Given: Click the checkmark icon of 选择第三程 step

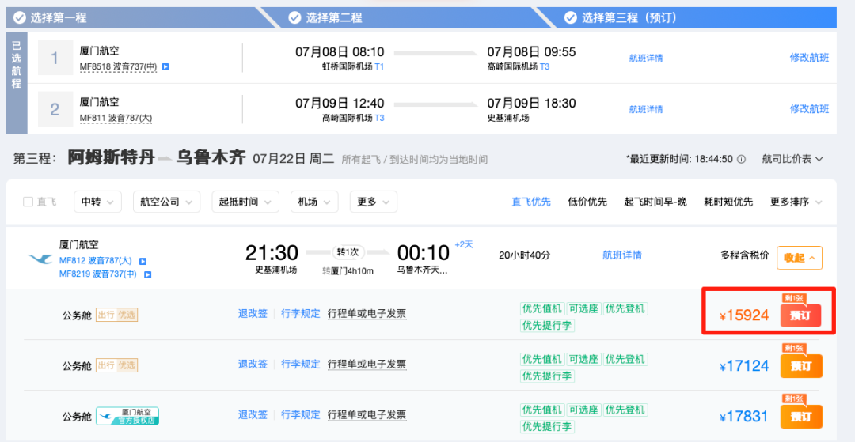Looking at the screenshot, I should [x=570, y=18].
